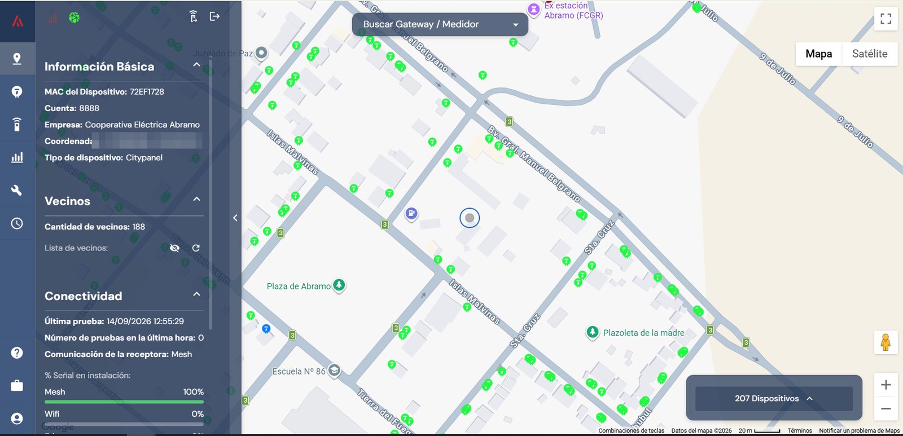Select the Juzgado de Paz marker

(x=261, y=53)
